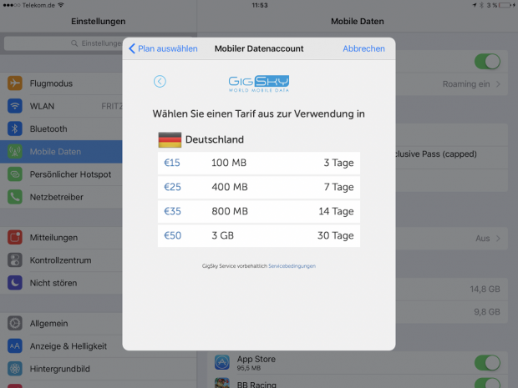The width and height of the screenshot is (518, 388).
Task: Tap the wifi indicator in status bar
Action: [x=61, y=5]
